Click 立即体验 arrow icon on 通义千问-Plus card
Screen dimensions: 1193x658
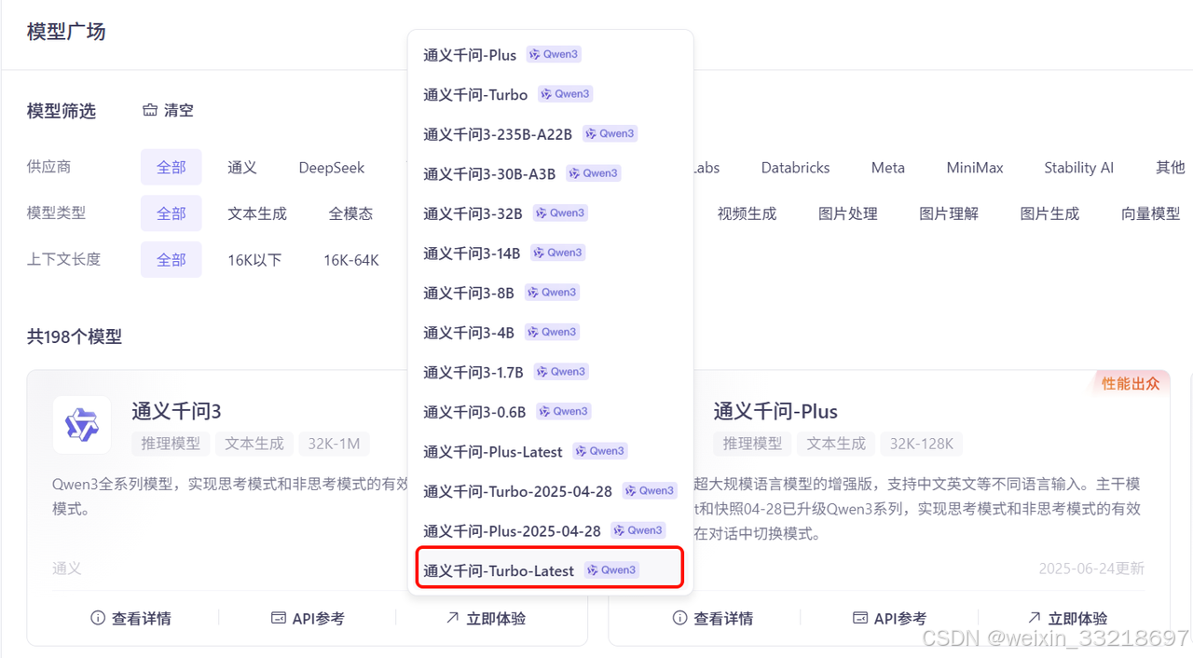coord(1034,618)
